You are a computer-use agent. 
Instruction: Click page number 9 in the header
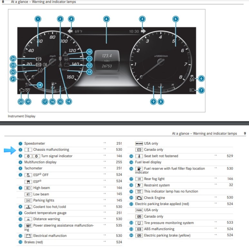click(245, 133)
